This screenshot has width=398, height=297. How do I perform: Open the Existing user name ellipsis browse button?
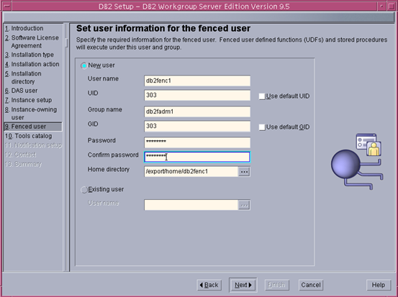[x=244, y=205]
